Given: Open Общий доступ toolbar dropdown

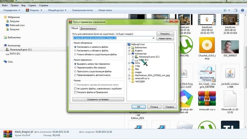Looking at the screenshot, I should (57, 10).
